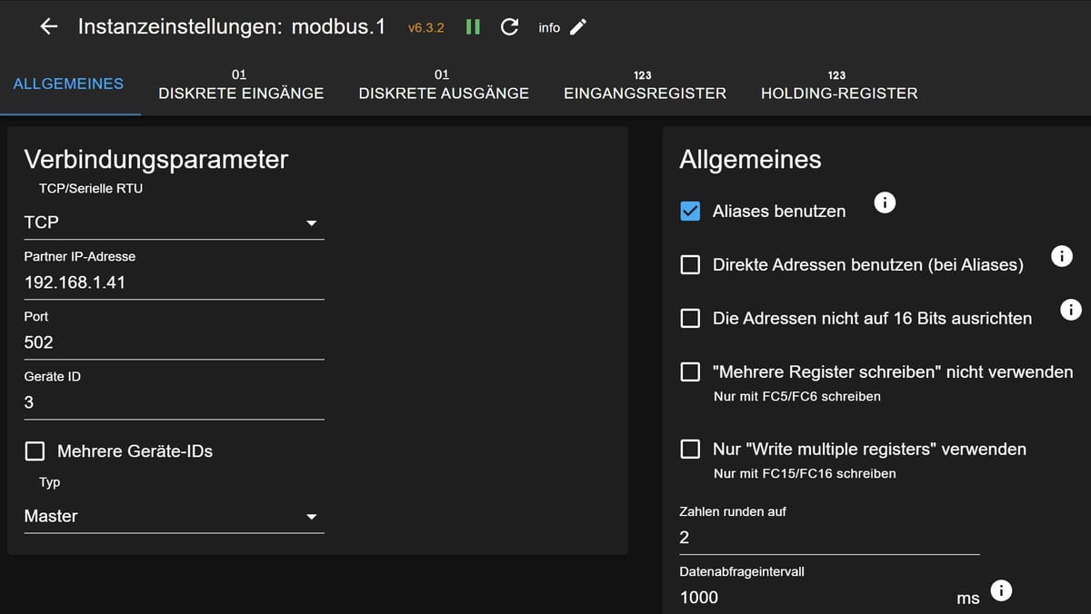Viewport: 1091px width, 614px height.
Task: Open the TCP/Serielle RTU dropdown
Action: pyautogui.click(x=173, y=222)
